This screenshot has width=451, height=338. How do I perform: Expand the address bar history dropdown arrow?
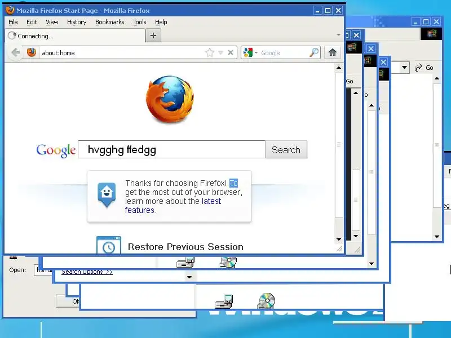click(x=220, y=52)
